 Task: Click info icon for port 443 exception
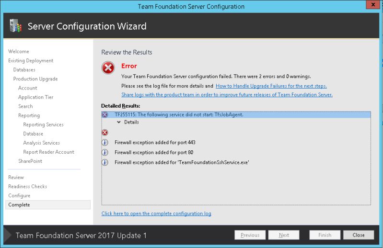click(x=105, y=142)
